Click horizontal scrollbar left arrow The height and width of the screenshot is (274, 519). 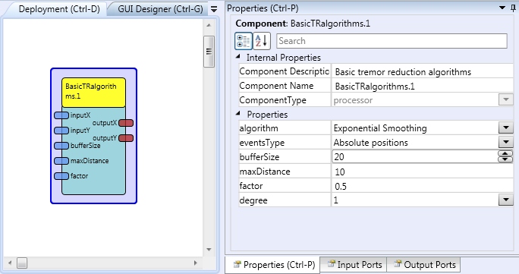(10, 263)
